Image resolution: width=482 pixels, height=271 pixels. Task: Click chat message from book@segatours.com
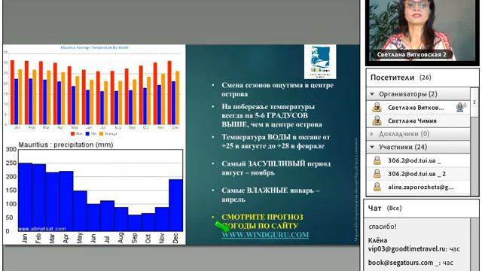410,263
